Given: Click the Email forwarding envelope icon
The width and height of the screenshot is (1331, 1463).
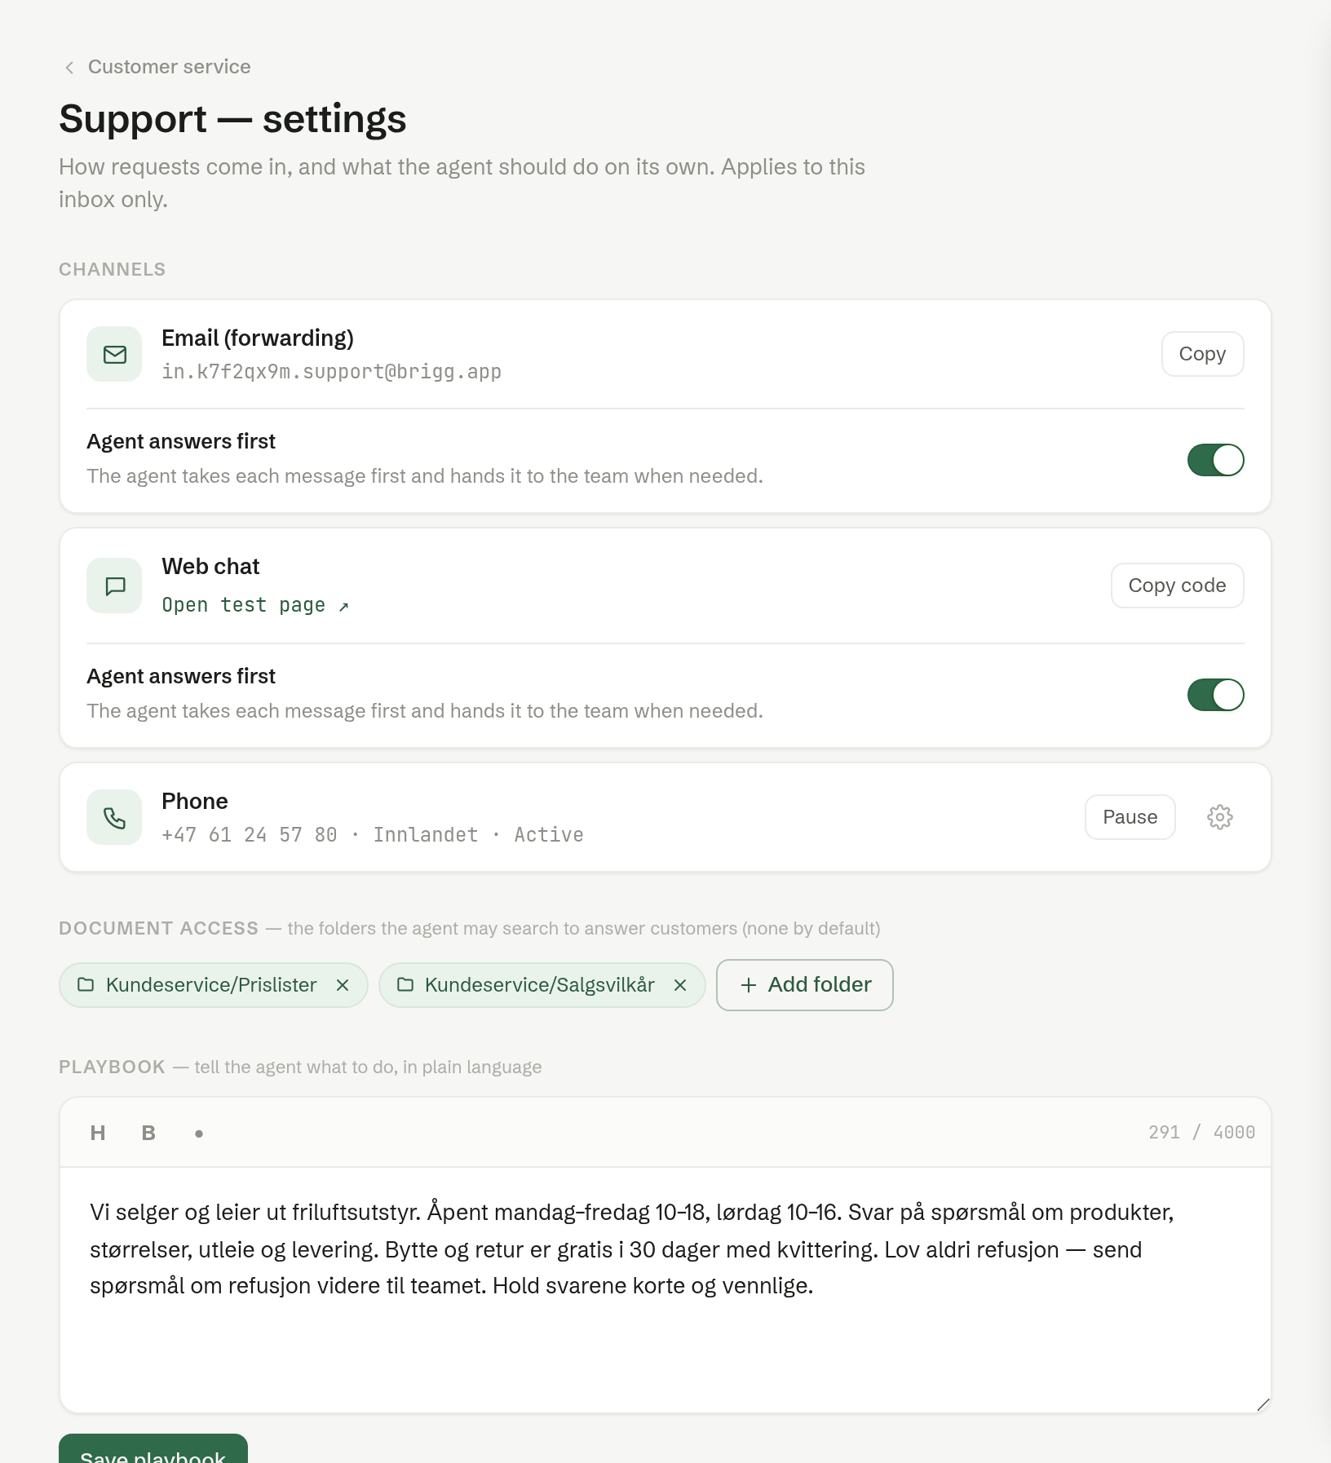Looking at the screenshot, I should click(115, 354).
